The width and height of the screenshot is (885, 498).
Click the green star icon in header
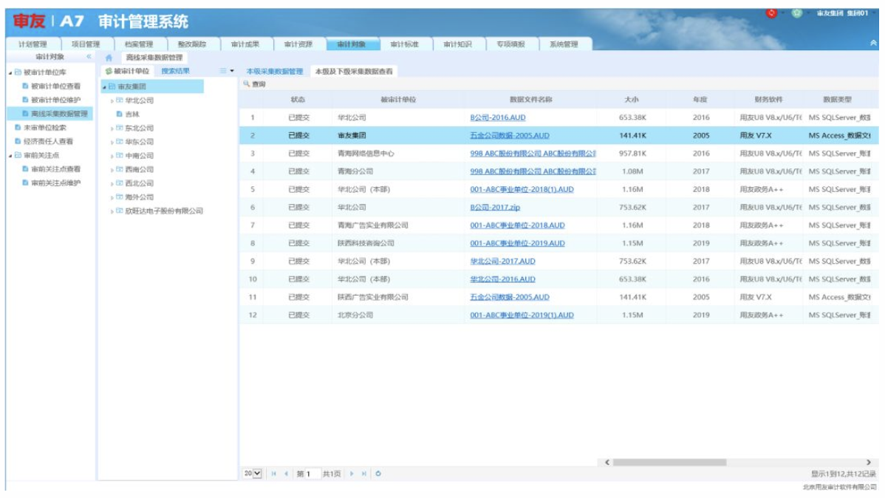pyautogui.click(x=797, y=13)
